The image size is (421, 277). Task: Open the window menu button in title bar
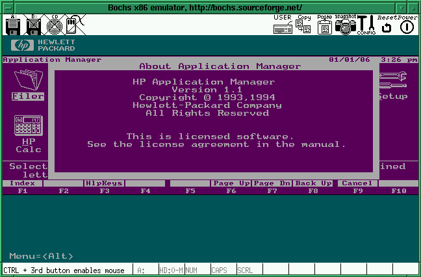click(8, 8)
